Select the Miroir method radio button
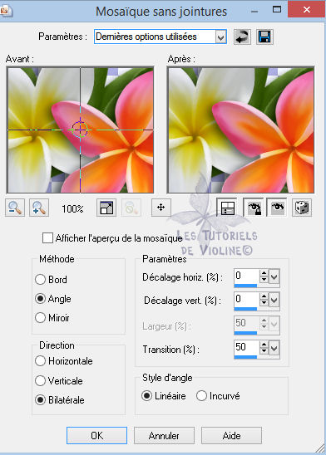 click(40, 318)
